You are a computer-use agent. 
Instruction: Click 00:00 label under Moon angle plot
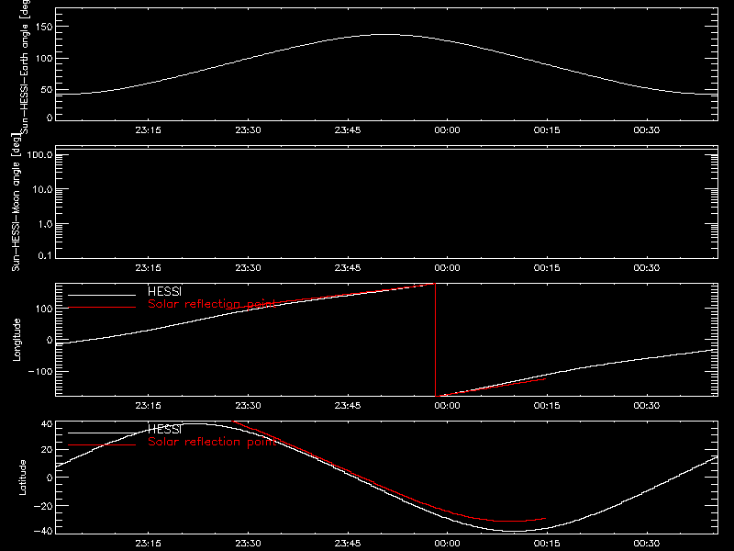447,268
